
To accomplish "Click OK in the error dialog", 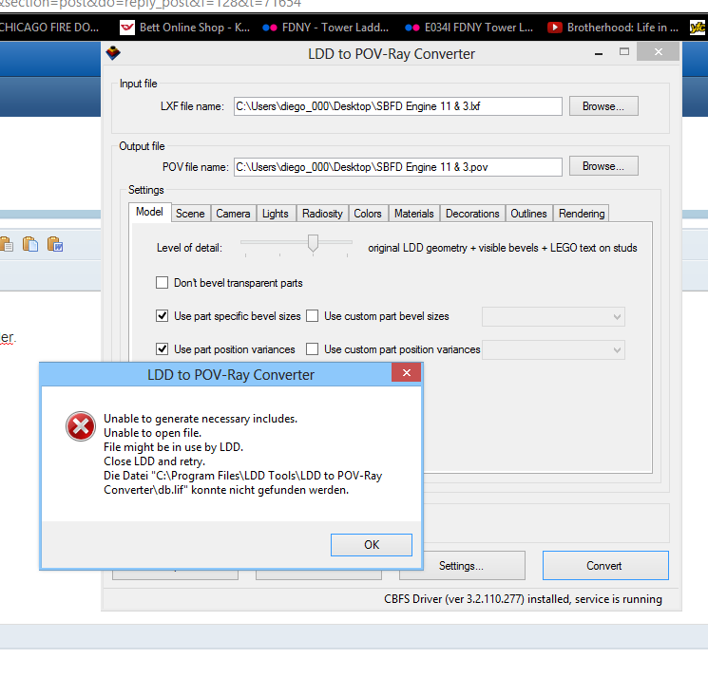I will tap(372, 544).
